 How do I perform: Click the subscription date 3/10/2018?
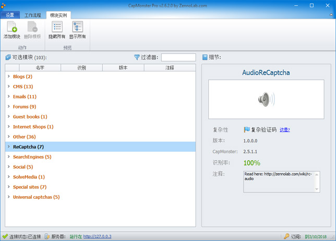pos(316,236)
